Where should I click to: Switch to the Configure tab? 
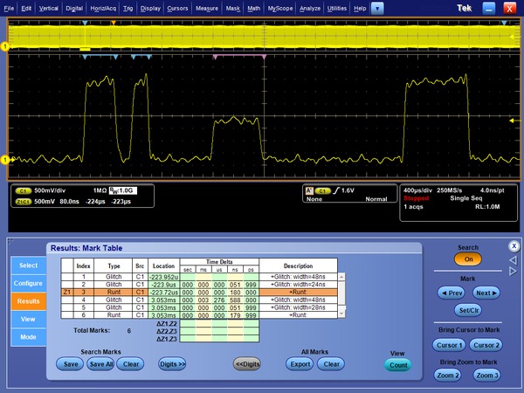(27, 284)
